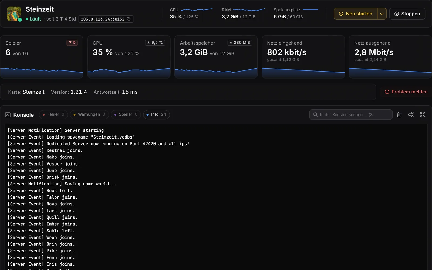Expand the console to fullscreen
432x270 pixels.
423,114
